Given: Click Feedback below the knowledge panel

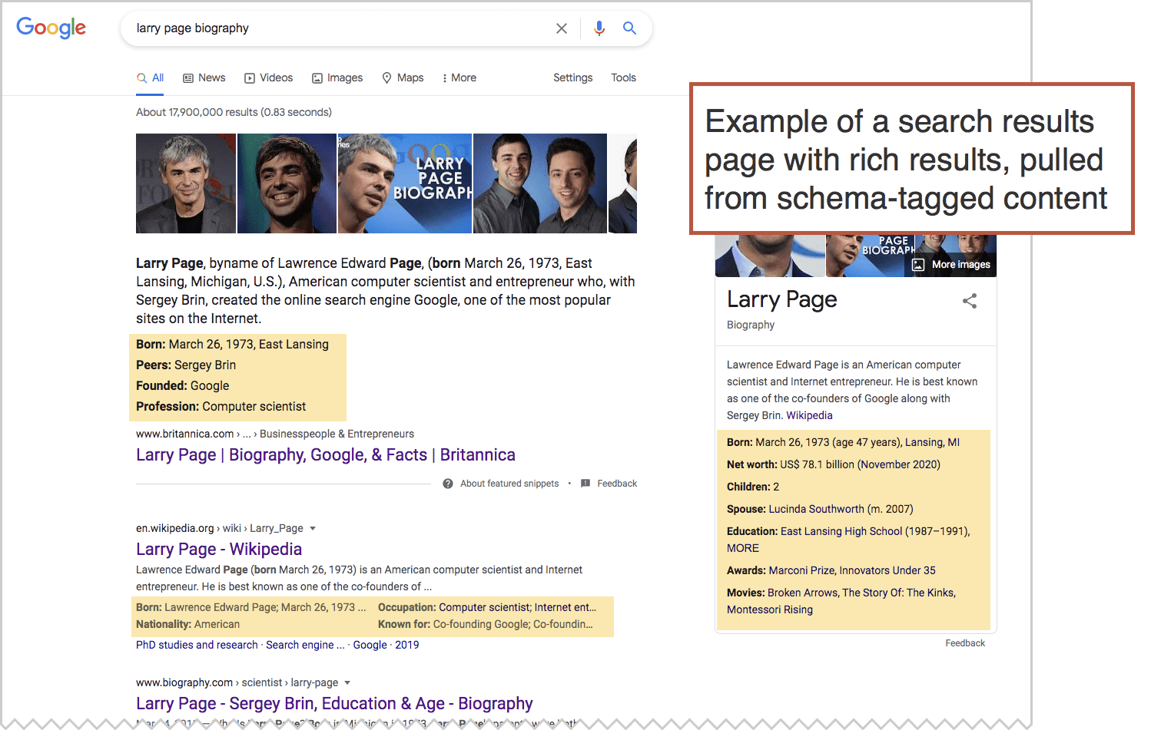Looking at the screenshot, I should (965, 643).
